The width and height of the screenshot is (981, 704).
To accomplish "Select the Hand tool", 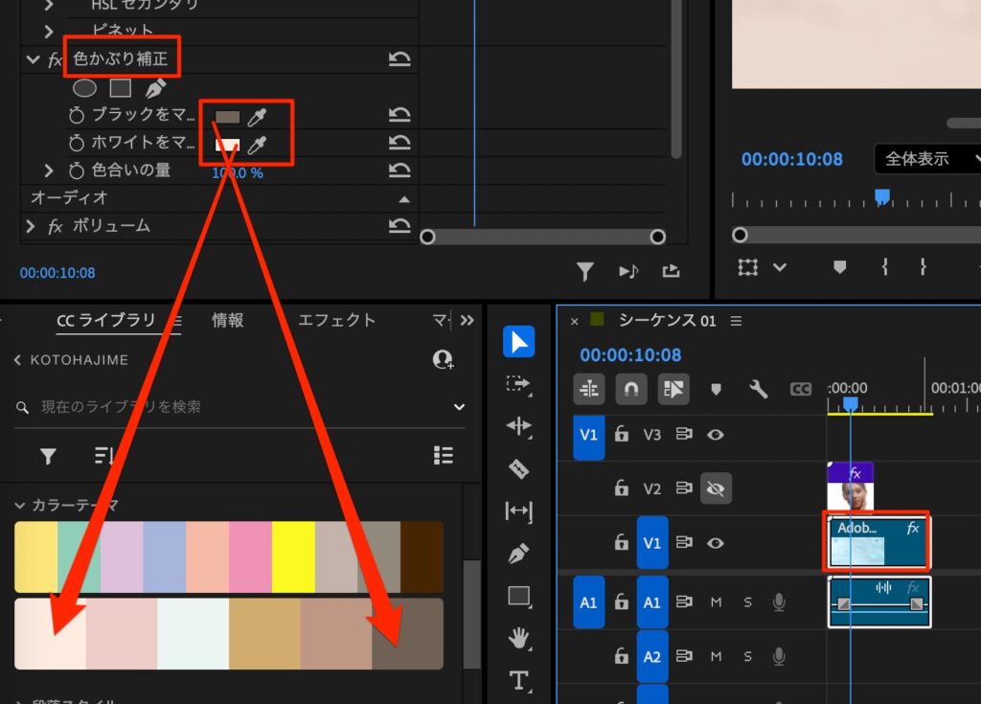I will 518,638.
